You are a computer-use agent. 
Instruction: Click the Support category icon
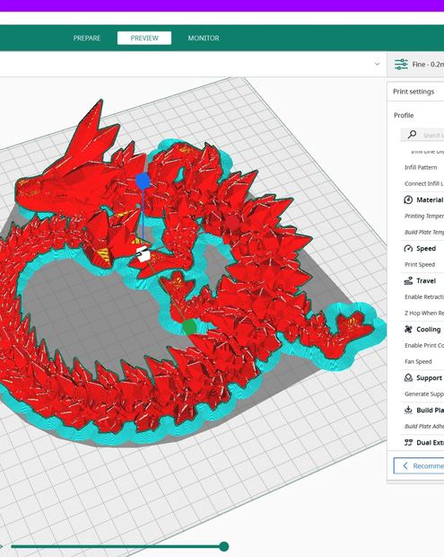[408, 377]
